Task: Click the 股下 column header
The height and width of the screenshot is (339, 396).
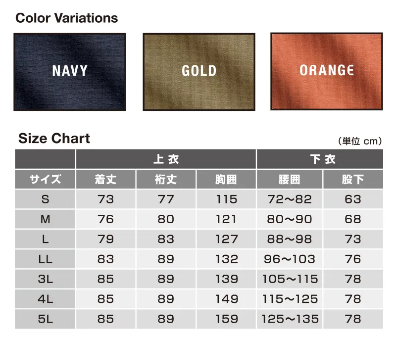Action: coord(353,179)
